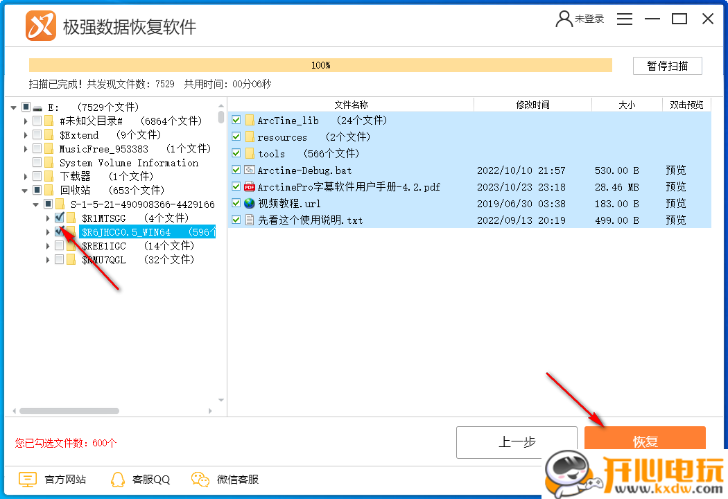Collapse the S-1-5-21-490908366 node
Viewport: 728px width, 499px height.
tap(36, 204)
